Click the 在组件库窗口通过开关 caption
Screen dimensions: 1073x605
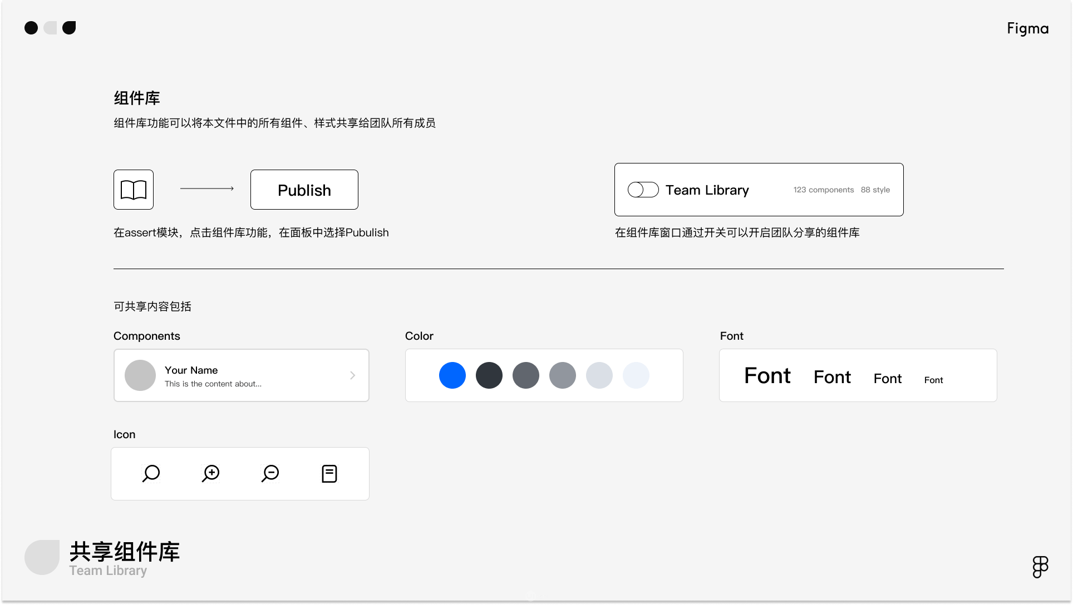(x=737, y=232)
